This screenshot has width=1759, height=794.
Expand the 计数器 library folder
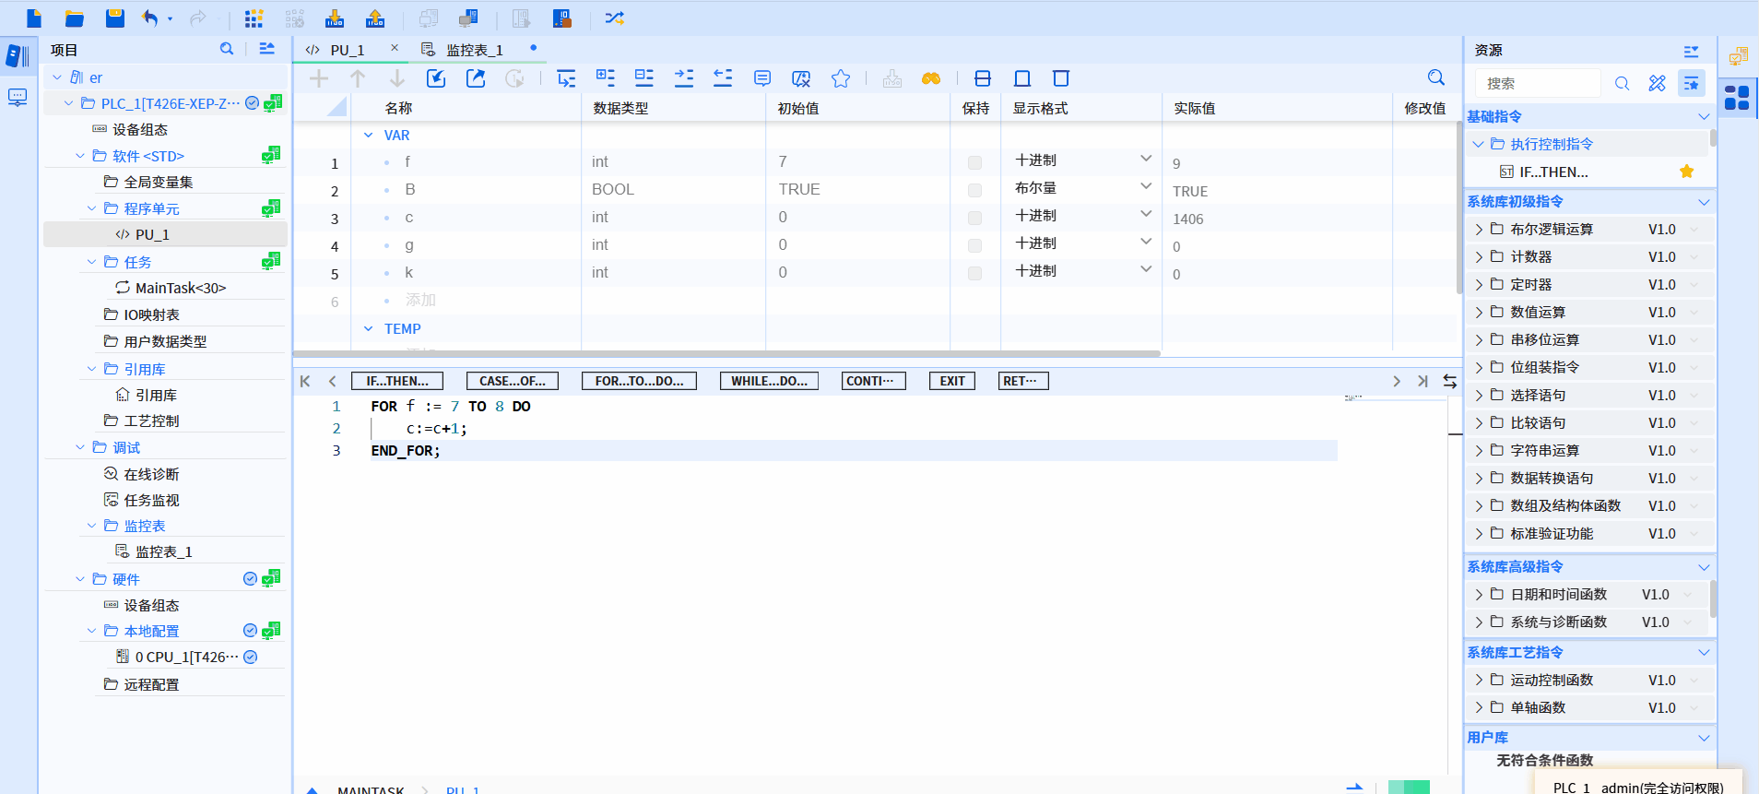click(1479, 257)
